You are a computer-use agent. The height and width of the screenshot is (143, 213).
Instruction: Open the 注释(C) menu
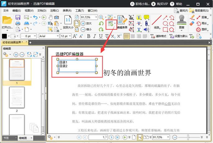[x=54, y=11]
